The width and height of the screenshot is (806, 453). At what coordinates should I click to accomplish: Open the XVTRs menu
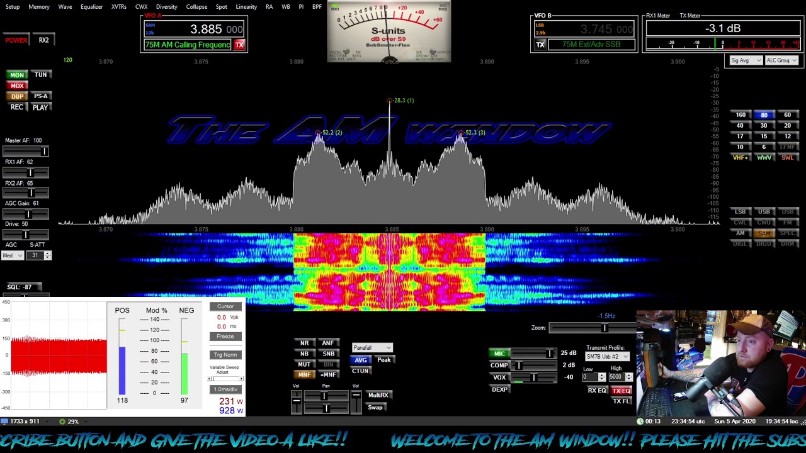[119, 7]
